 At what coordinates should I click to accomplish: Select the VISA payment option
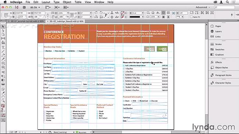coord(132,101)
